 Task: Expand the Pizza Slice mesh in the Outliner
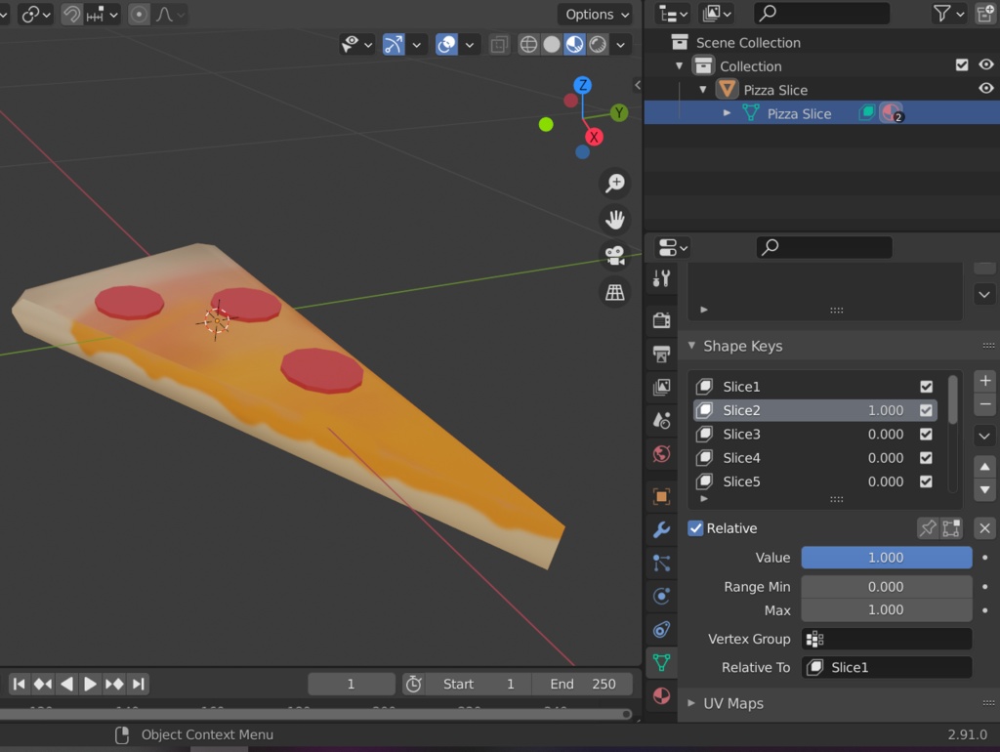[727, 112]
